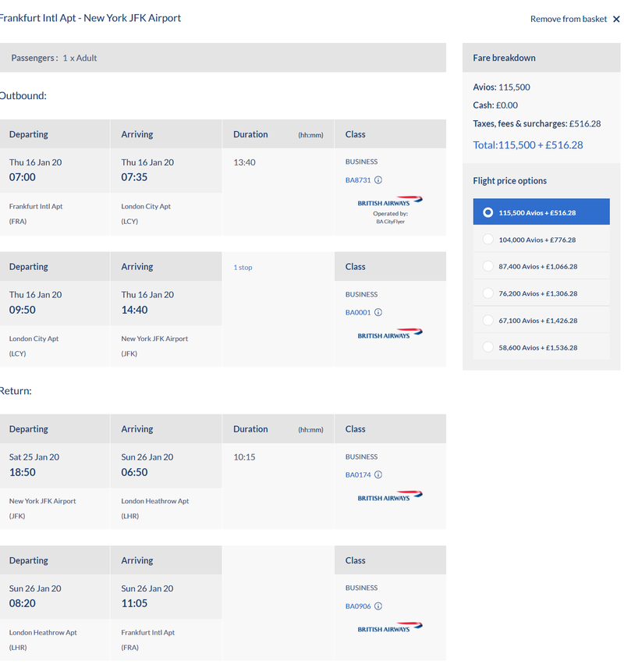Click Frankfurt Intl Apt - New York JFK heading
The image size is (624, 668).
90,18
